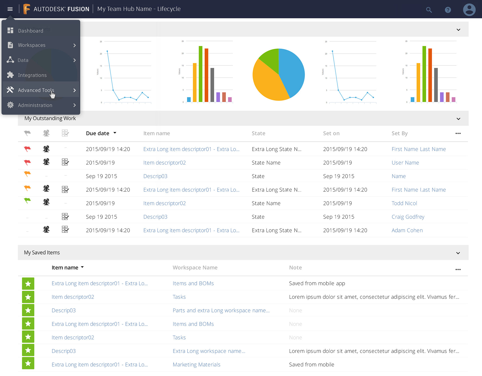
Task: Unstar the Marketing Materials saved item
Action: tap(28, 363)
